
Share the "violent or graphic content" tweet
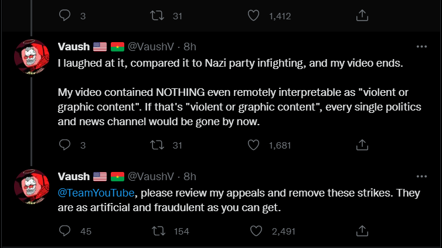point(362,145)
